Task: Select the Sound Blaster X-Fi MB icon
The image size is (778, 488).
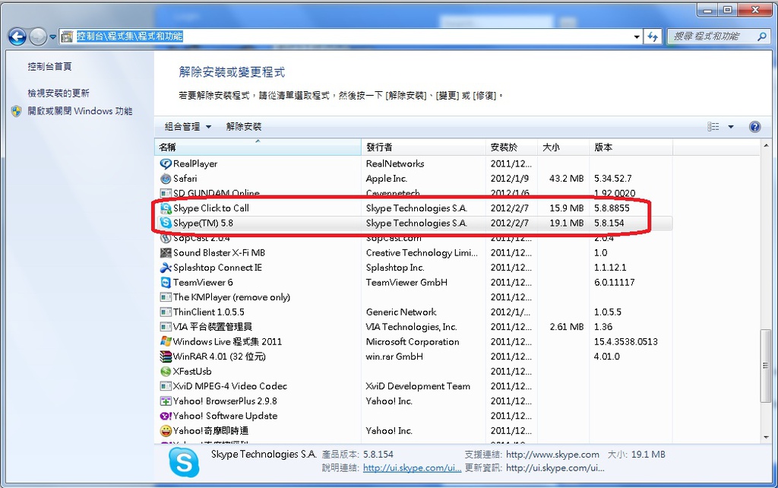Action: click(165, 252)
